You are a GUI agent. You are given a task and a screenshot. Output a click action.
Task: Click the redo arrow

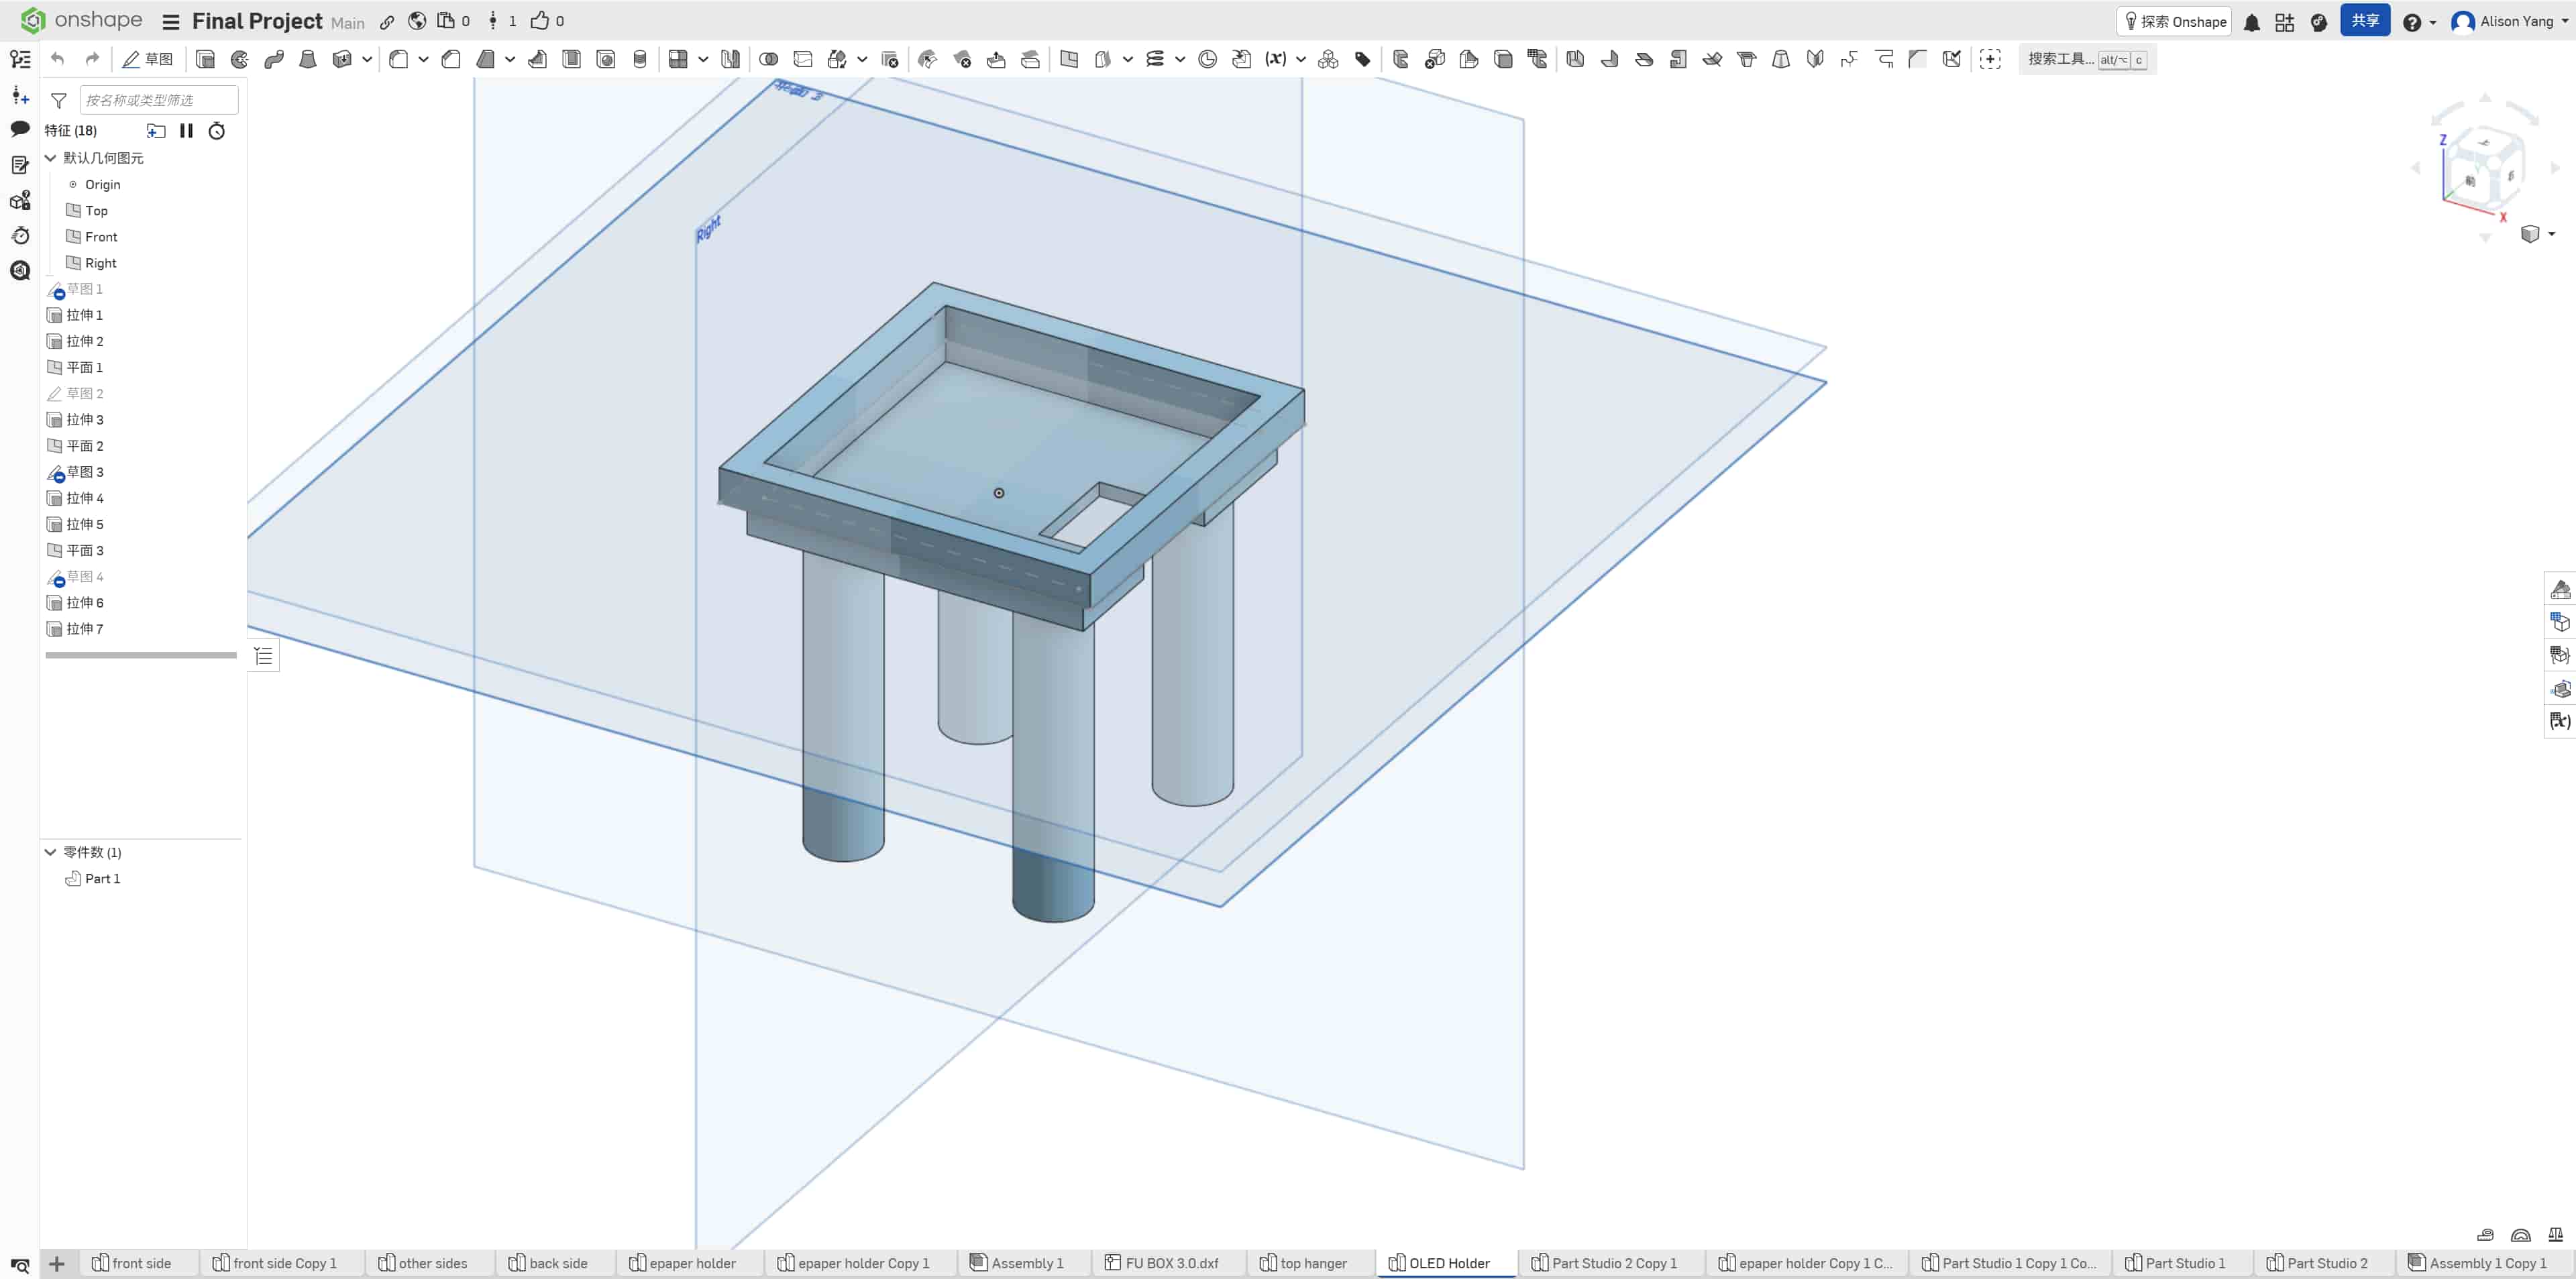92,59
